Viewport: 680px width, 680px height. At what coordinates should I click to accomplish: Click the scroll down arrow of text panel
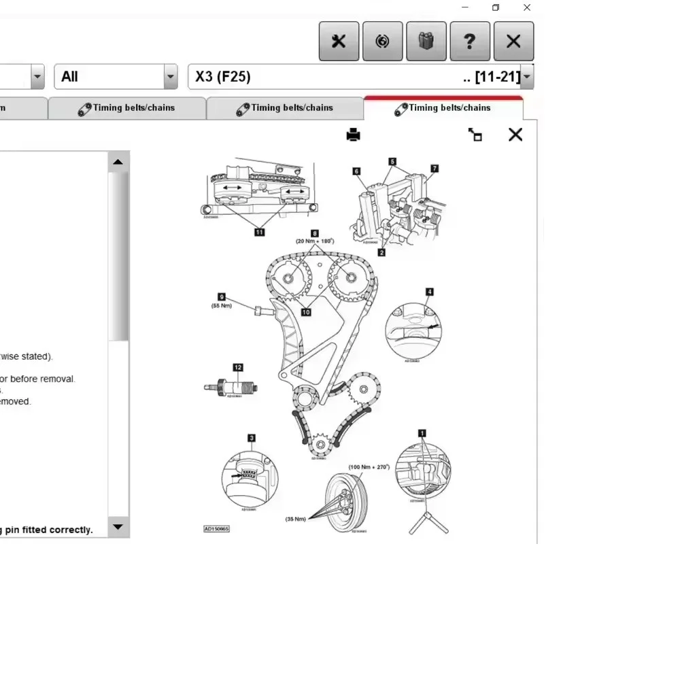pos(118,527)
